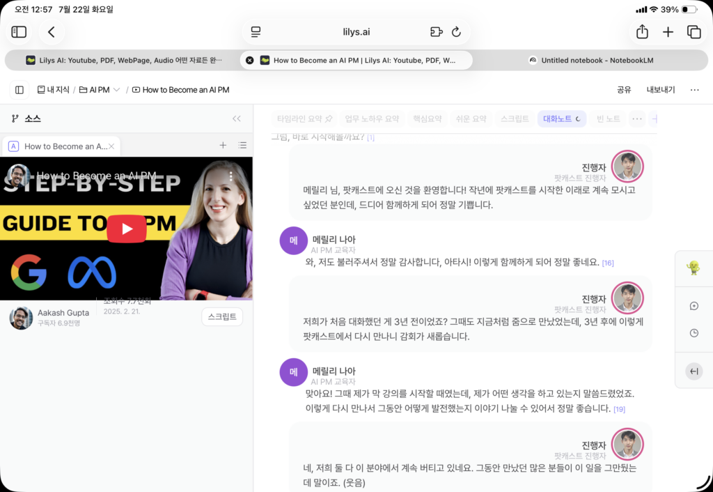Select the How to Become an A... source tab
713x492 pixels.
pos(61,146)
